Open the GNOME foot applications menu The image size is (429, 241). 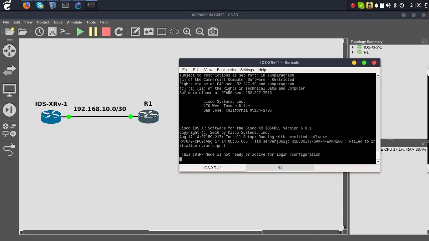pyautogui.click(x=7, y=5)
